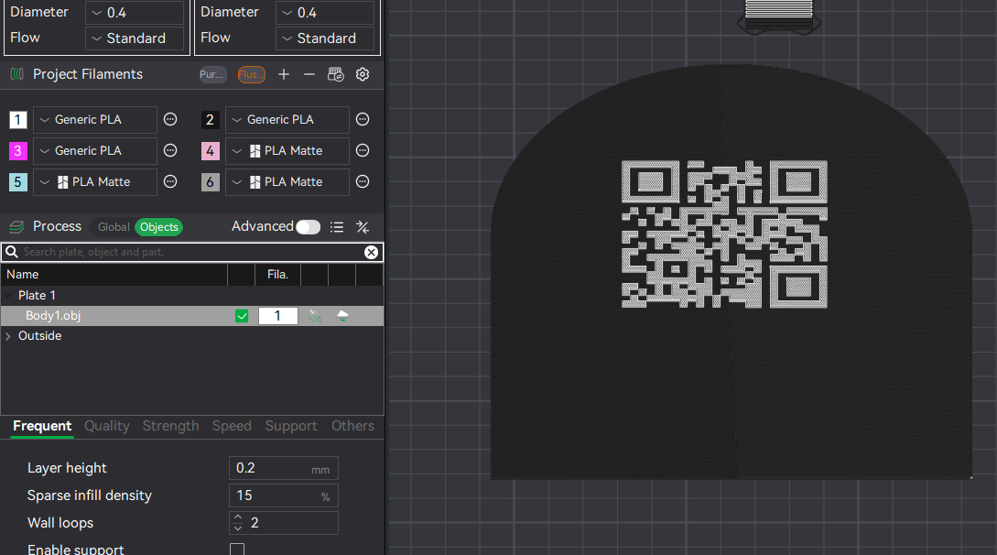Change Body1.obj filament number field
This screenshot has width=997, height=555.
278,316
